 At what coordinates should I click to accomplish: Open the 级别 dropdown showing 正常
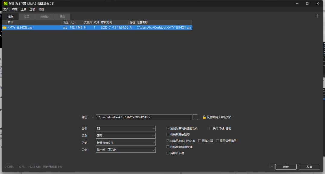(x=125, y=136)
